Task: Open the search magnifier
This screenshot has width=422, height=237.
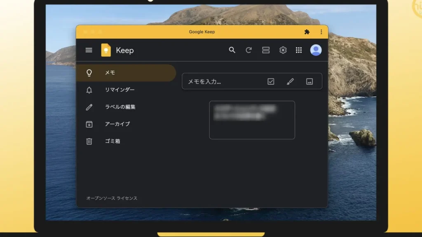Action: [232, 50]
